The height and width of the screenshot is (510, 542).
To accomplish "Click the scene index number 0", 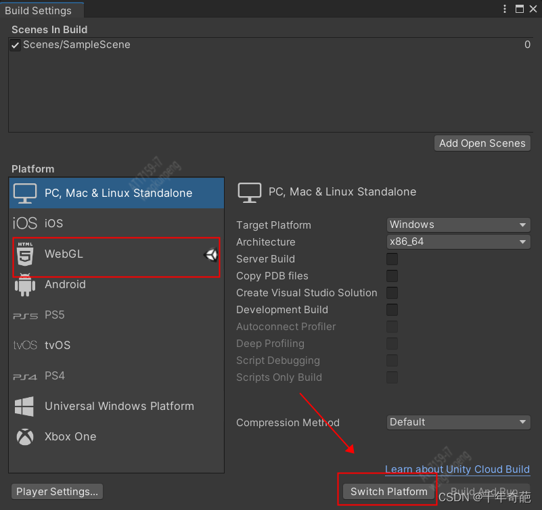I will 527,45.
